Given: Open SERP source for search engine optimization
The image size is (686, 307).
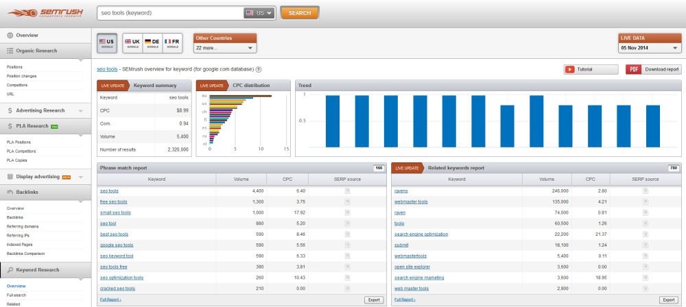Looking at the screenshot, I should [646, 234].
